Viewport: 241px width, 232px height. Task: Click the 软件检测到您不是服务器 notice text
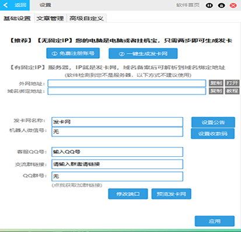[x=128, y=75]
